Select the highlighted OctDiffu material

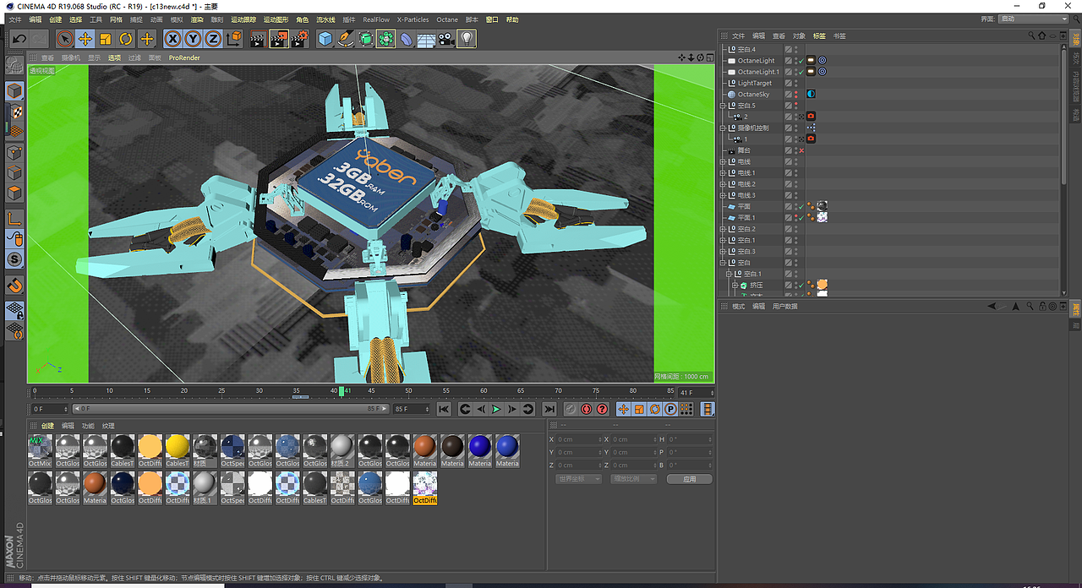(x=424, y=487)
